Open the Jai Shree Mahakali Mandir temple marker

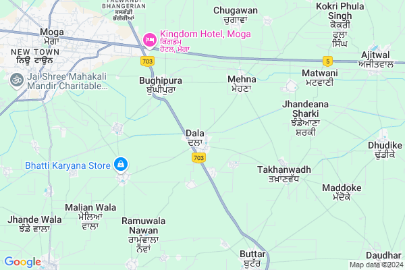click(17, 80)
